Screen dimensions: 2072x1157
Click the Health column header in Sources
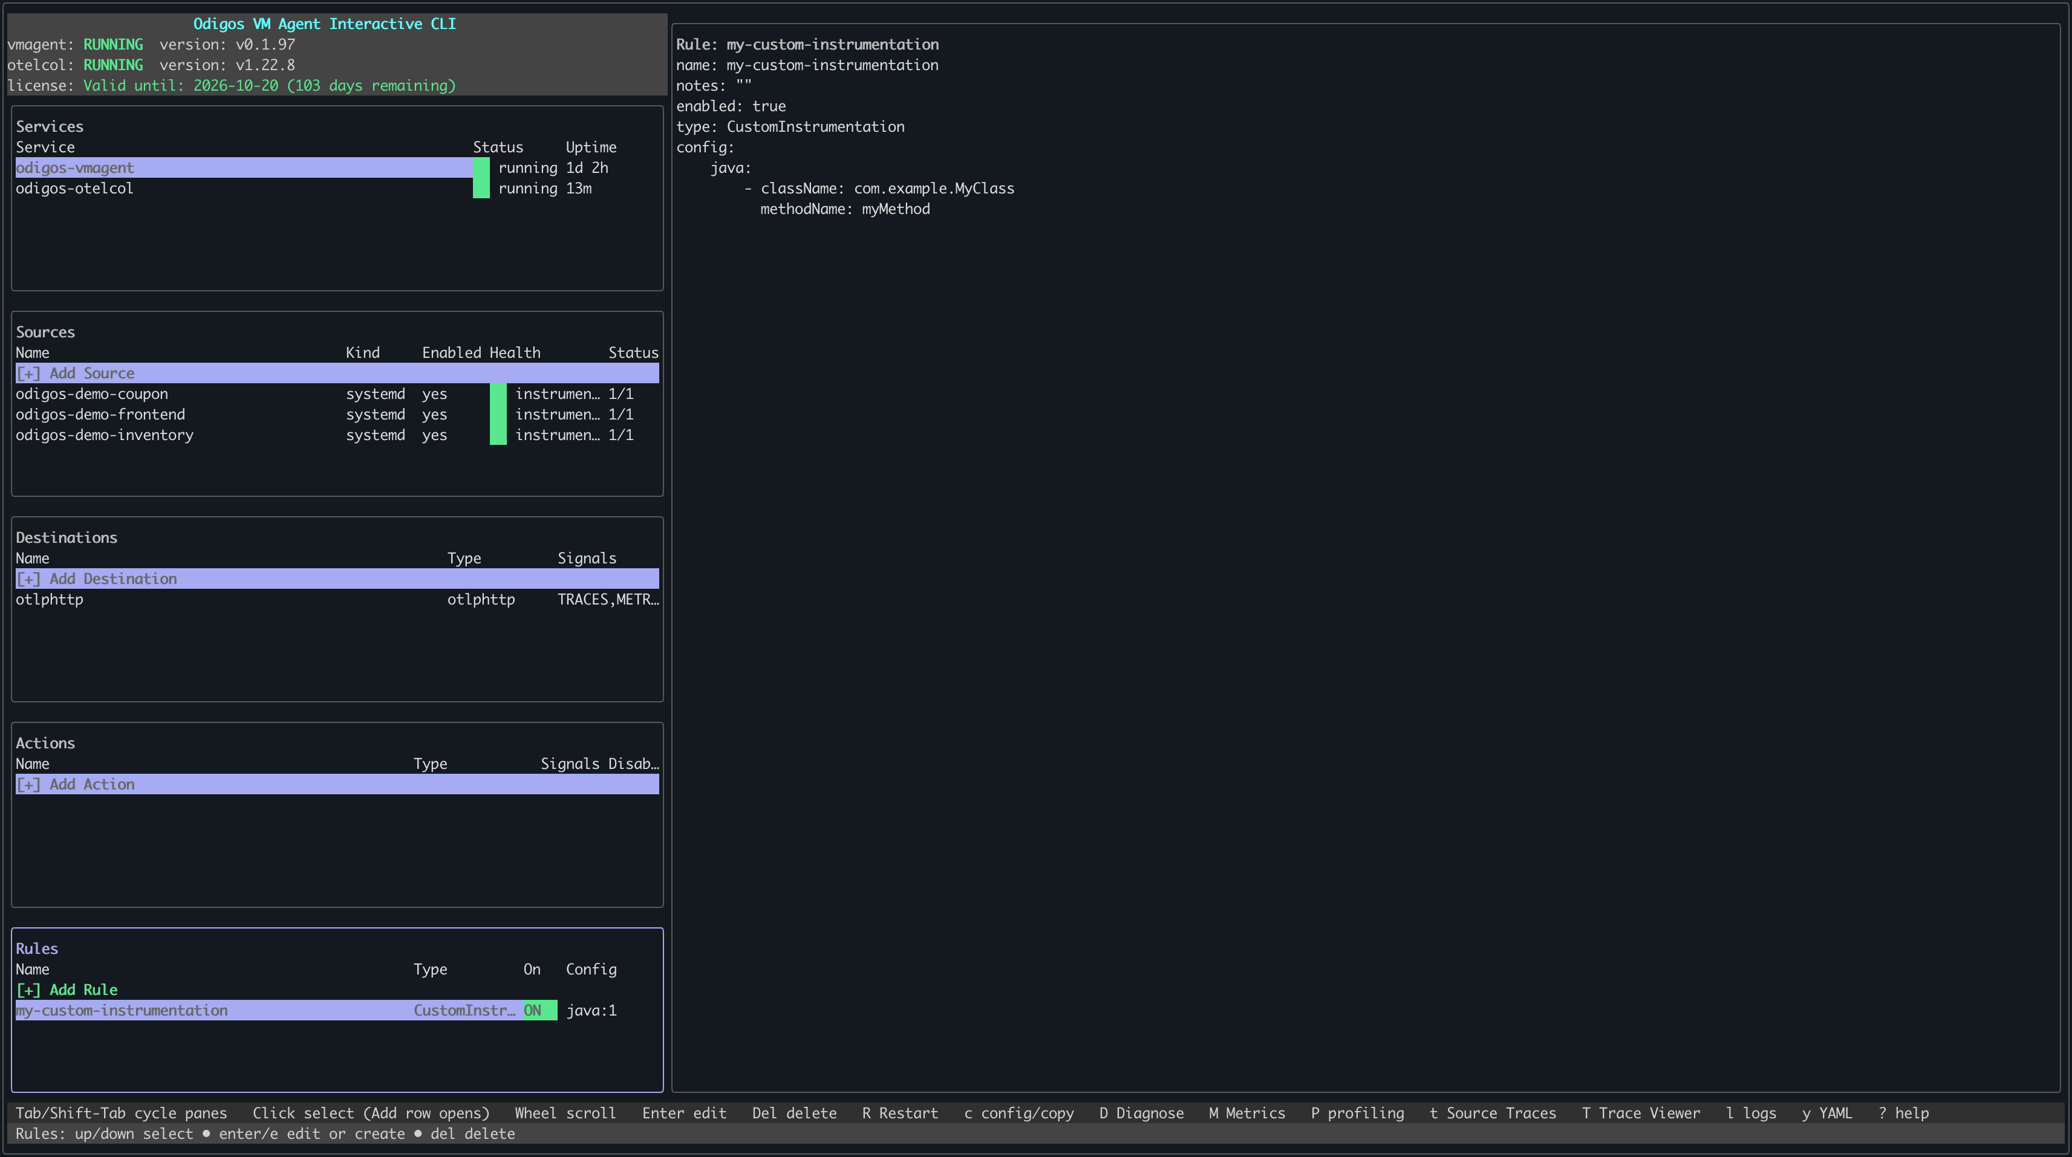pos(515,353)
